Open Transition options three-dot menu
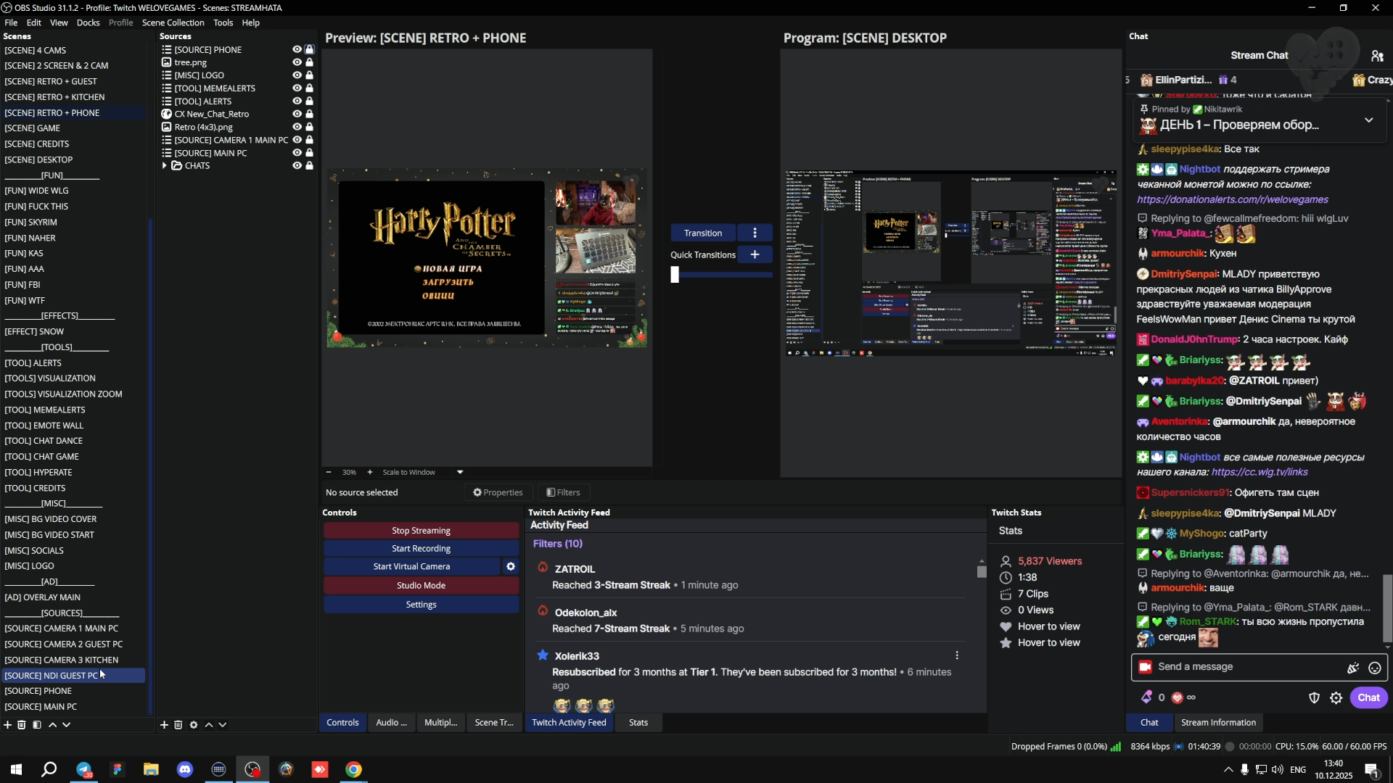This screenshot has width=1393, height=783. click(x=755, y=233)
